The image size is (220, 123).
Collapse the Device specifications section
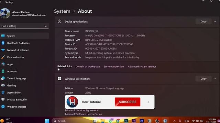pyautogui.click(x=215, y=22)
